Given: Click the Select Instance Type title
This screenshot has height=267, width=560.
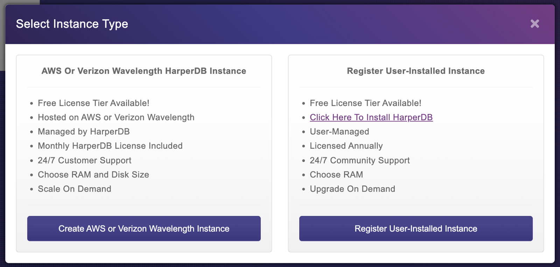Looking at the screenshot, I should (x=72, y=24).
